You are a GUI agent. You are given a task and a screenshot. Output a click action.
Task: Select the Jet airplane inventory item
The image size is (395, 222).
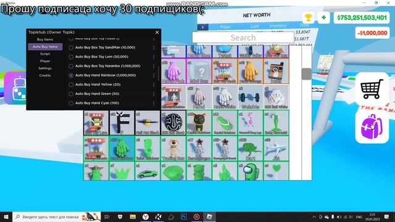[x=276, y=149]
